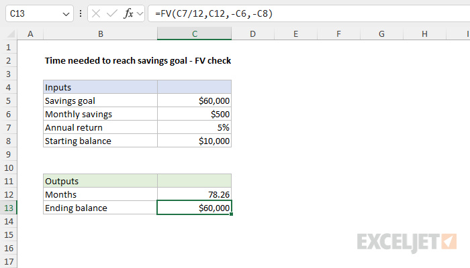
Task: Select row 3 header
Action: (x=8, y=74)
